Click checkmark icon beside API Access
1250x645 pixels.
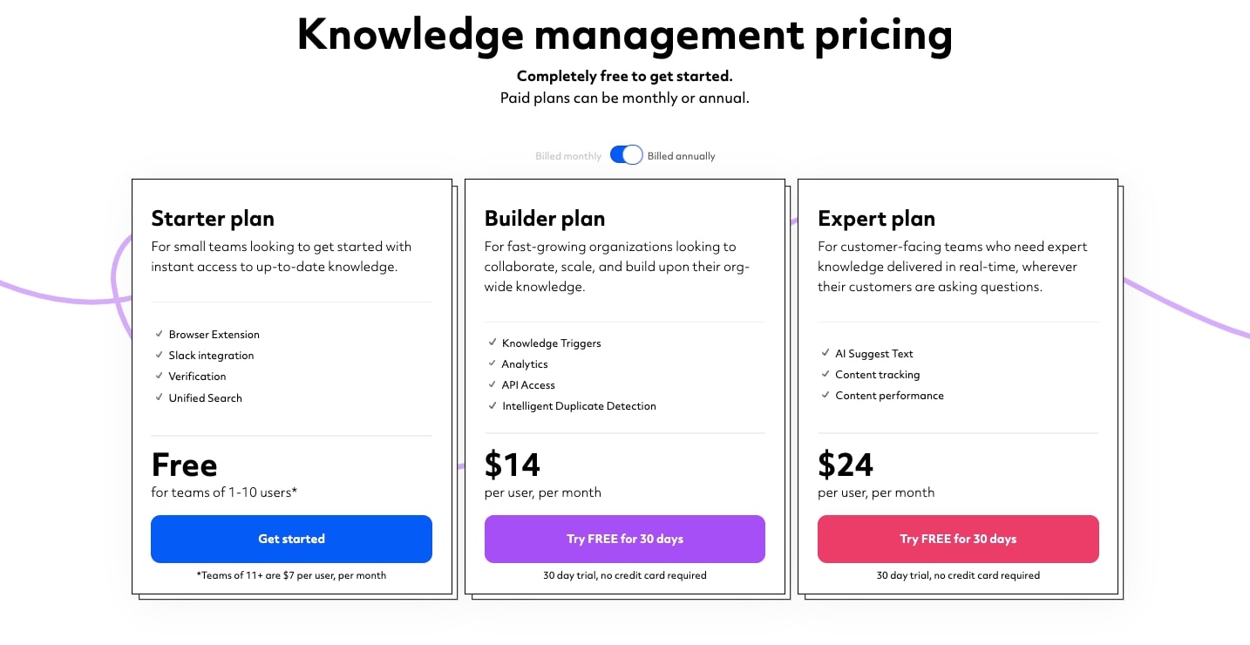493,384
